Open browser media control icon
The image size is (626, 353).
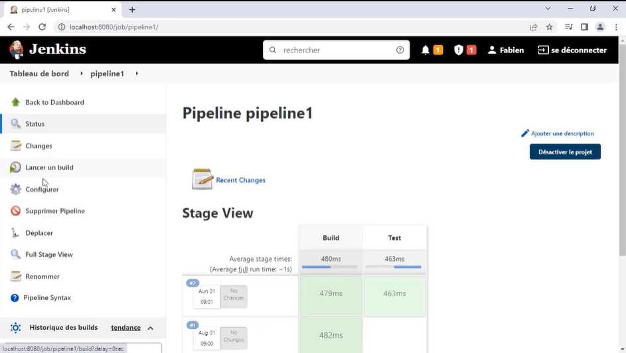tap(569, 27)
